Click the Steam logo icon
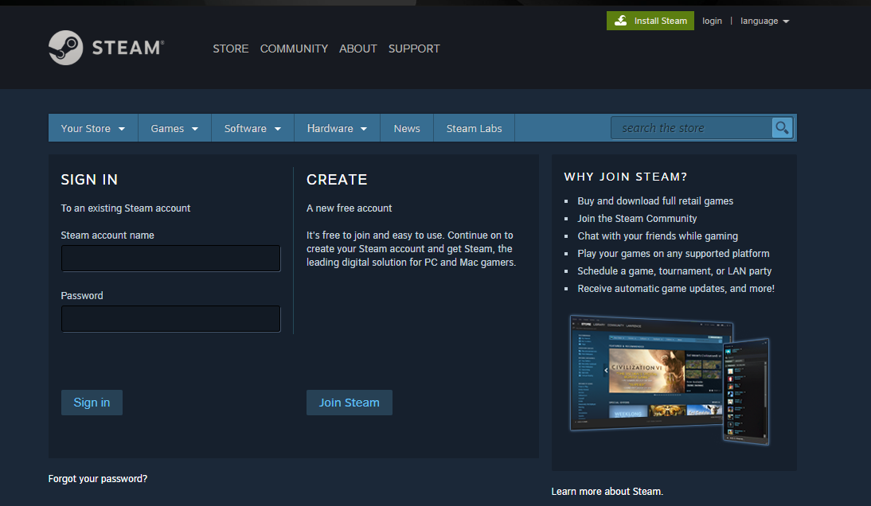Image resolution: width=871 pixels, height=506 pixels. [65, 48]
